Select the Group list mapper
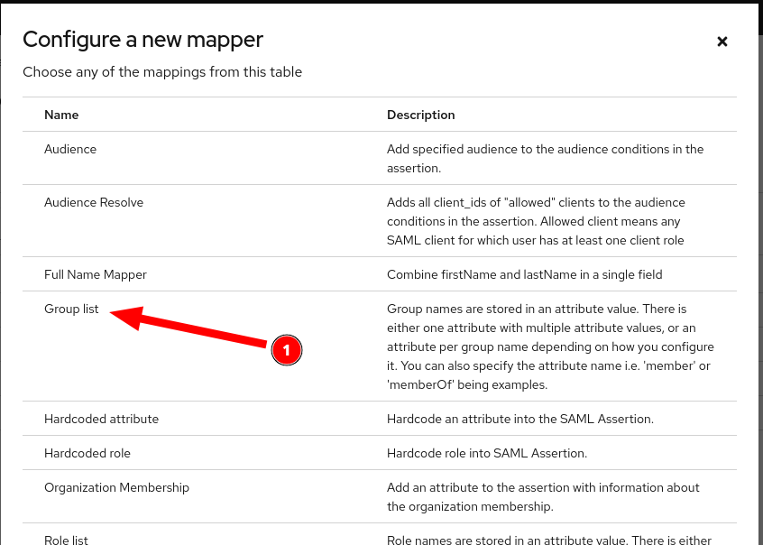Screen dimensions: 763x545 71,309
